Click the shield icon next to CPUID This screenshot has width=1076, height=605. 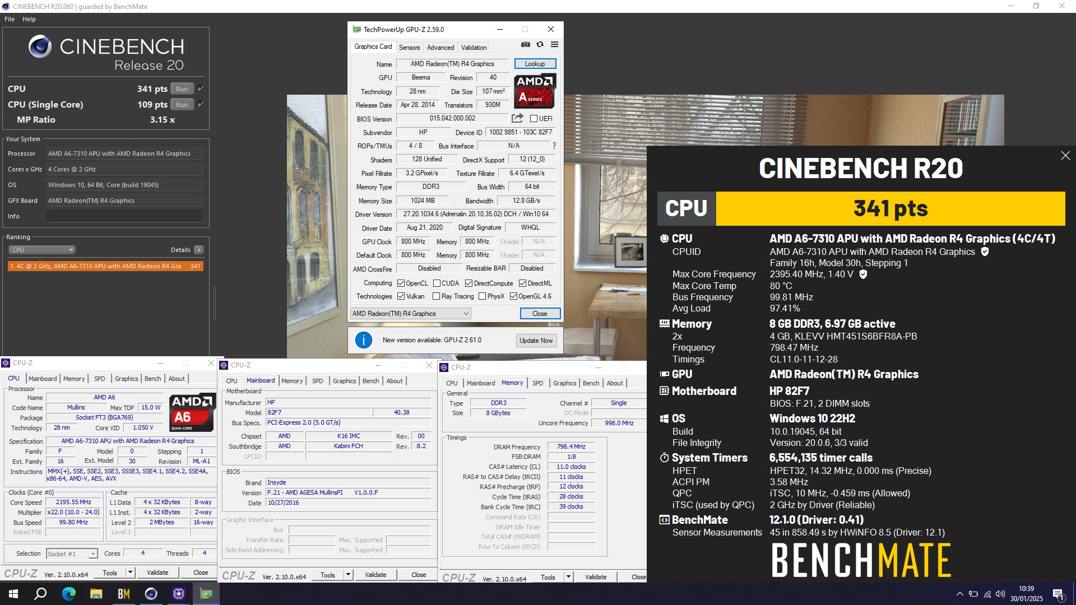pos(985,252)
